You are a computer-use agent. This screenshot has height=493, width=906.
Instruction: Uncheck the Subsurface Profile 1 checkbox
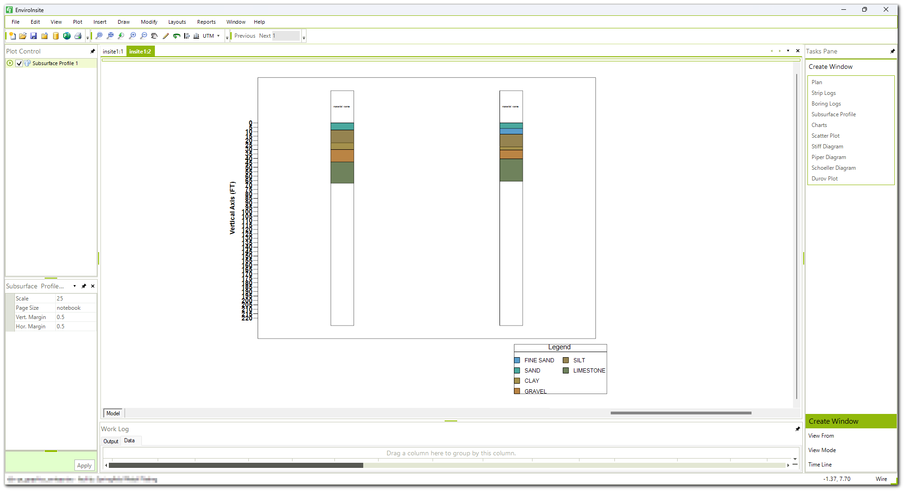click(19, 63)
